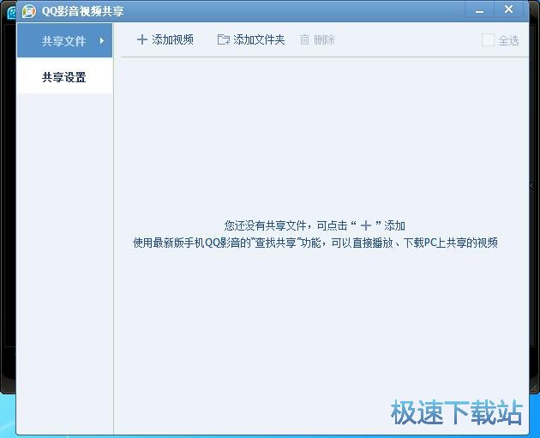
Task: Close the QQ影音视频共享 window
Action: coord(508,9)
